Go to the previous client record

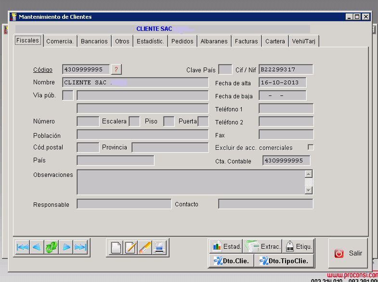tap(37, 247)
